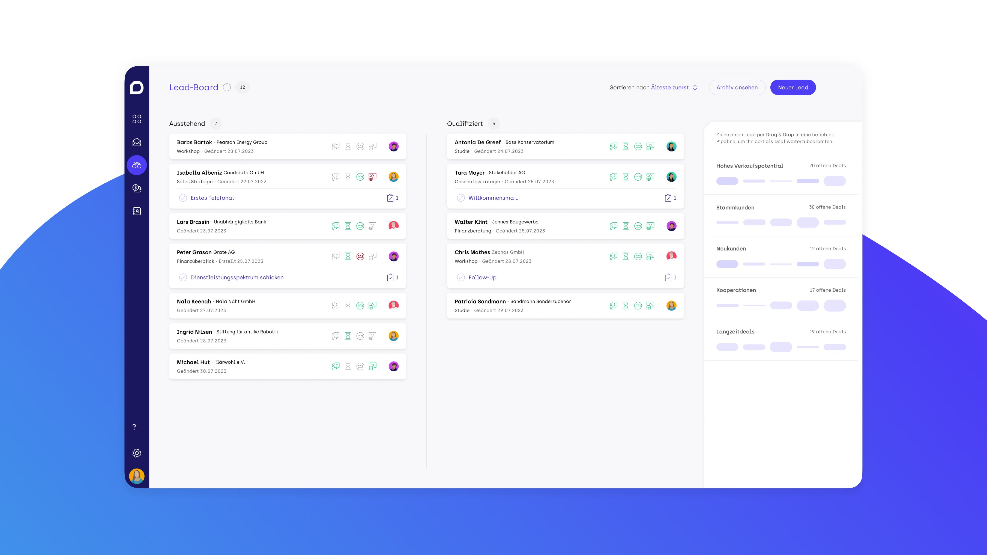
Task: Click red money icon on Isabella Albeniz card
Action: coord(372,177)
